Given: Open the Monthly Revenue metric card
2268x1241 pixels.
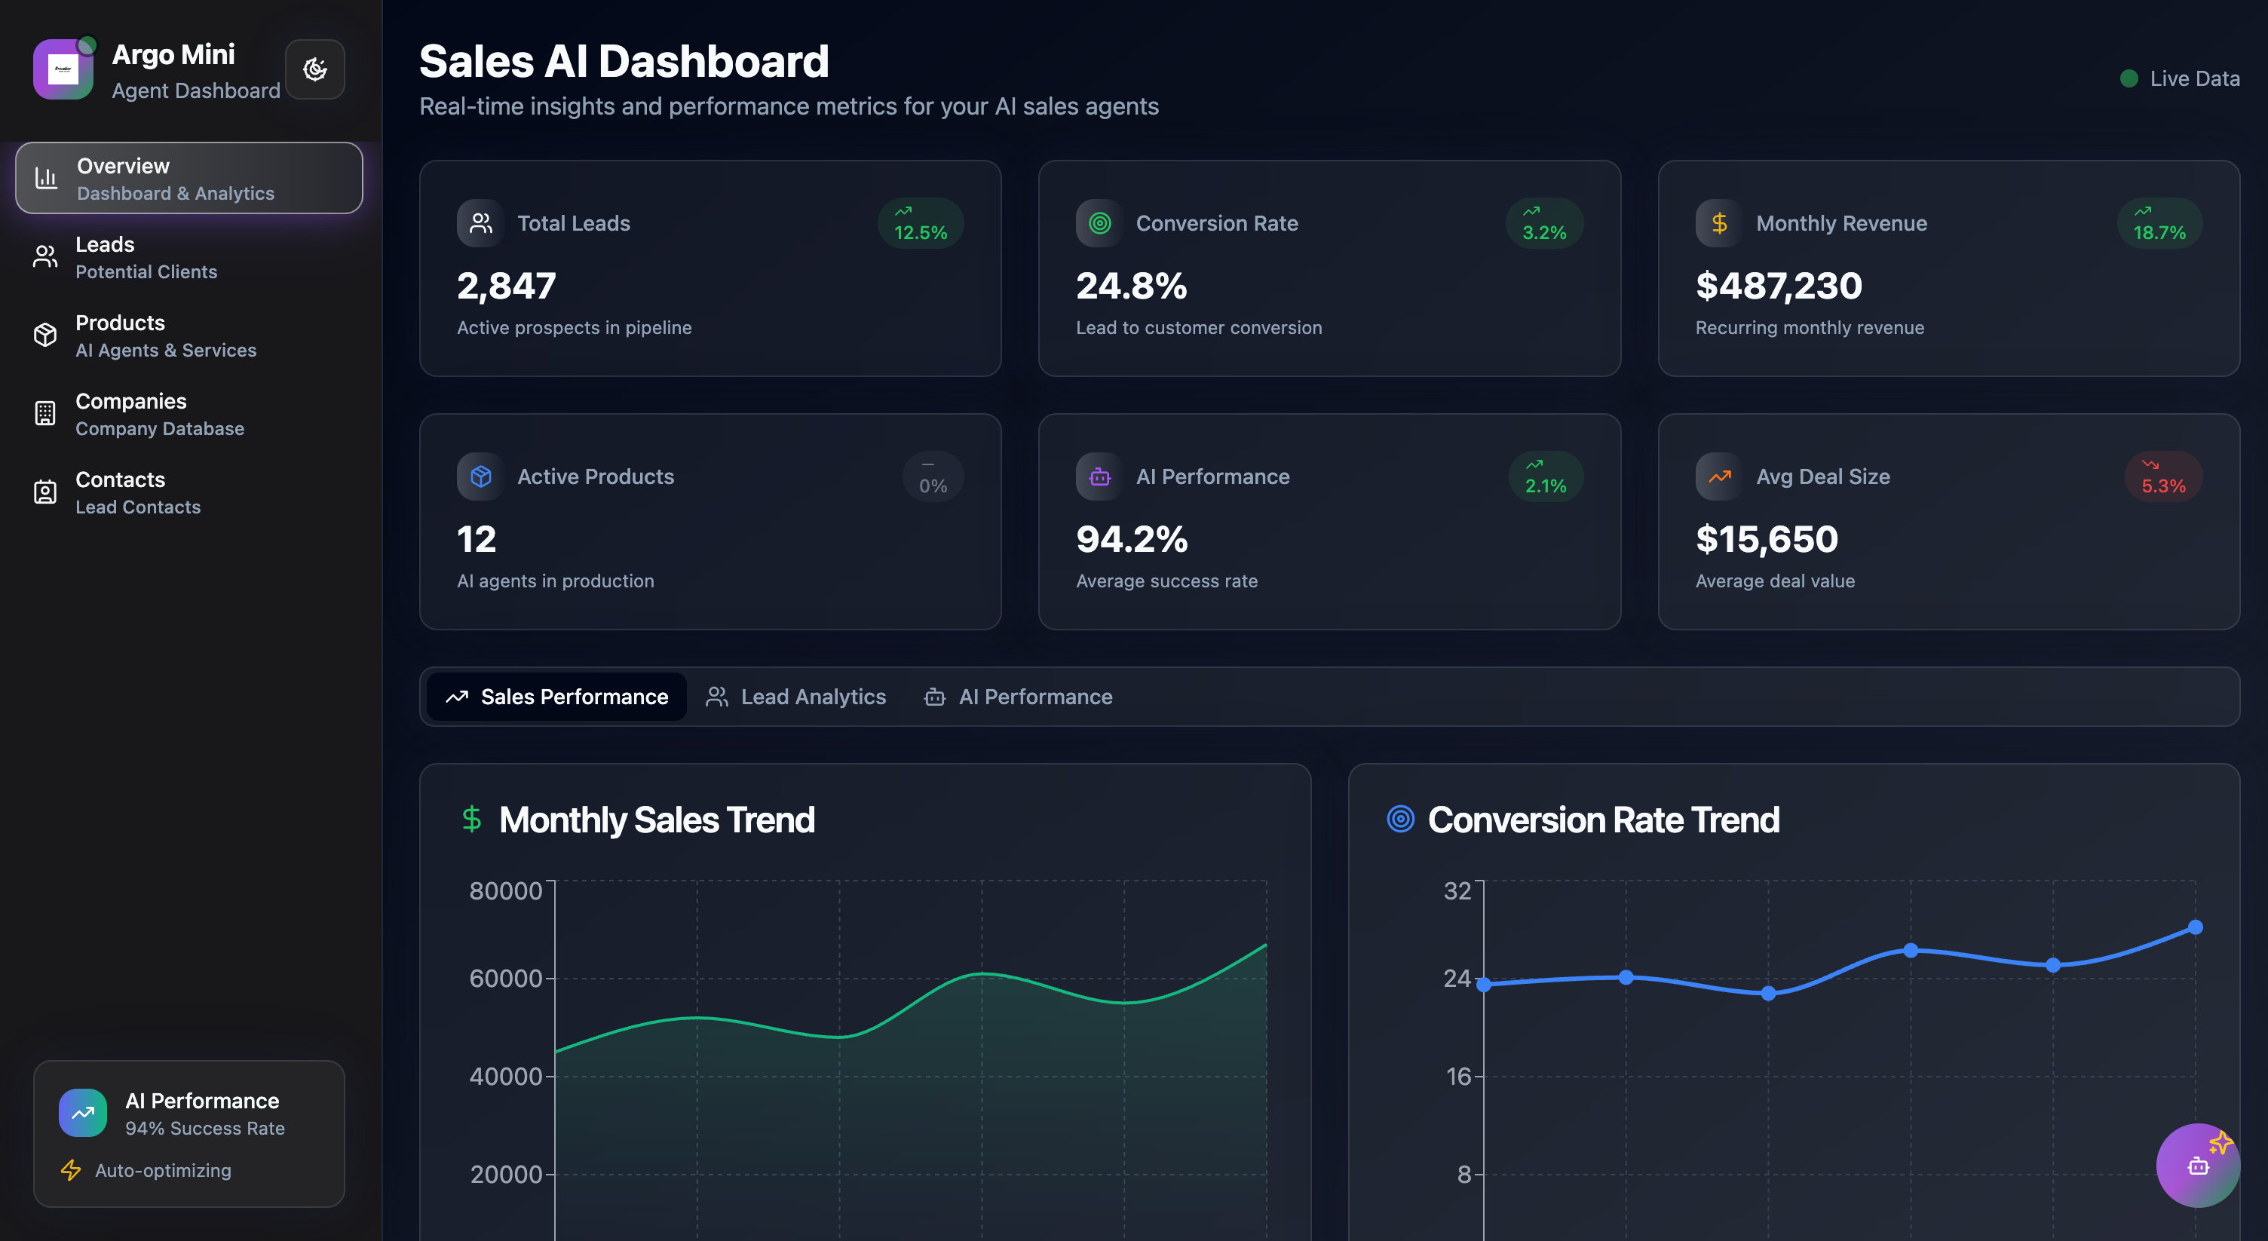Looking at the screenshot, I should pos(1948,268).
